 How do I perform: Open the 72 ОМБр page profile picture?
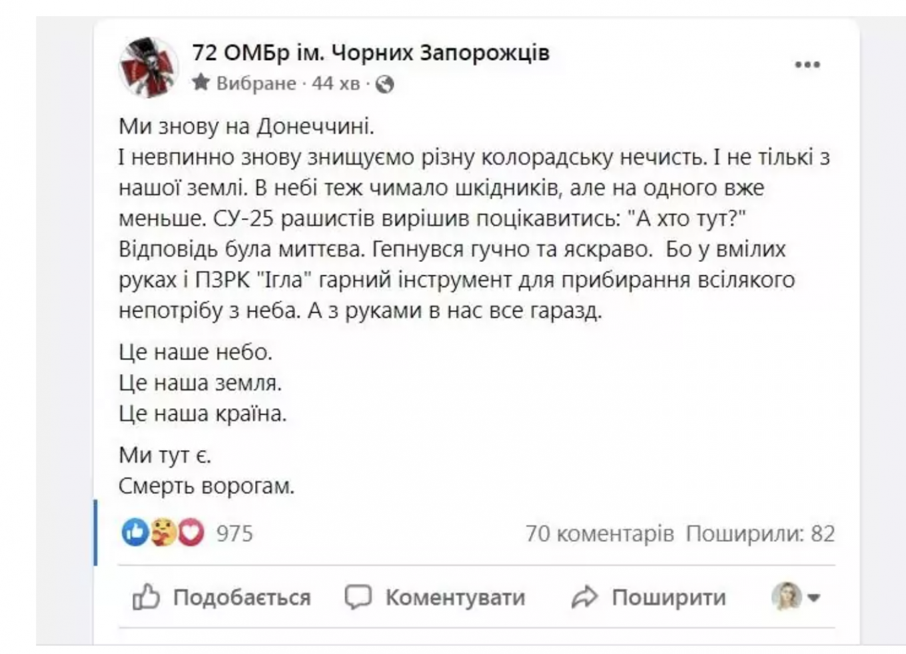pos(149,67)
